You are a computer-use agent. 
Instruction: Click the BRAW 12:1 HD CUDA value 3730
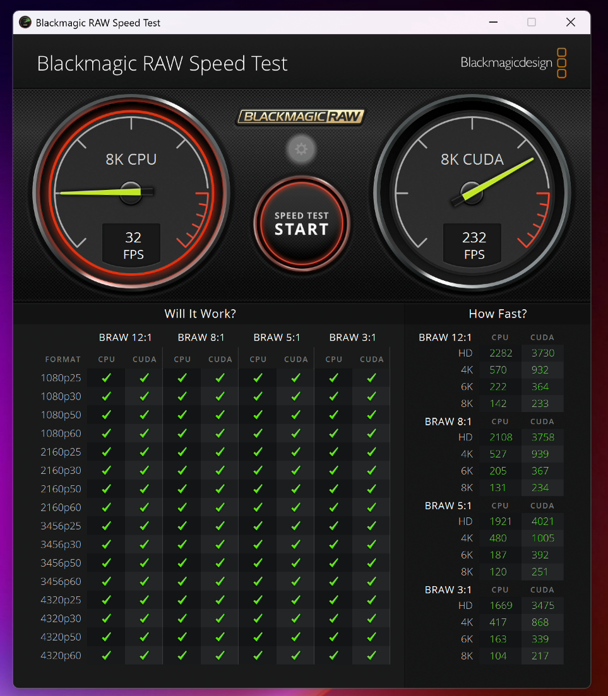[x=543, y=353]
